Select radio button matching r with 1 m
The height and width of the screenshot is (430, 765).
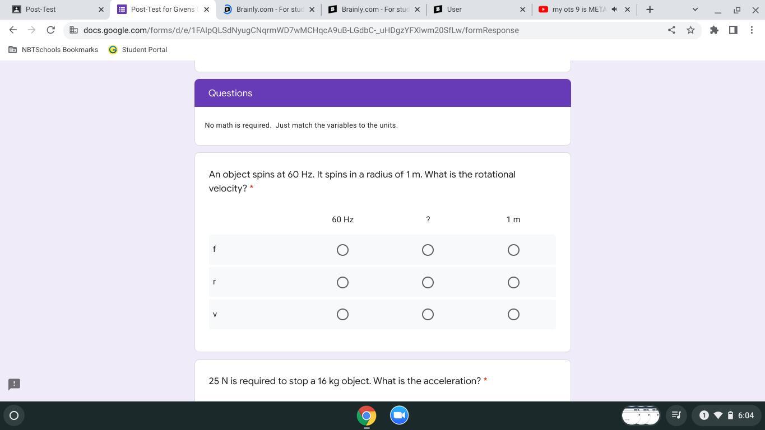[x=513, y=282]
